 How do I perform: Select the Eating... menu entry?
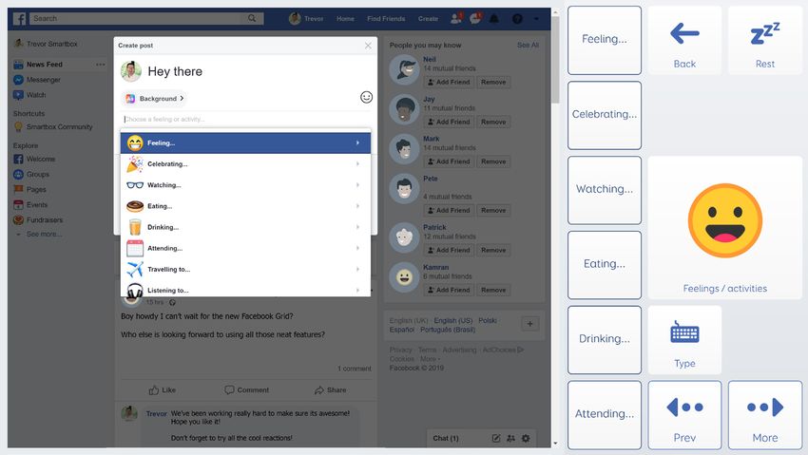coord(246,206)
